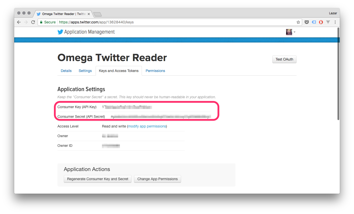This screenshot has width=354, height=214.
Task: Select the Consumer Key (API Key) label
Action: pyautogui.click(x=77, y=107)
